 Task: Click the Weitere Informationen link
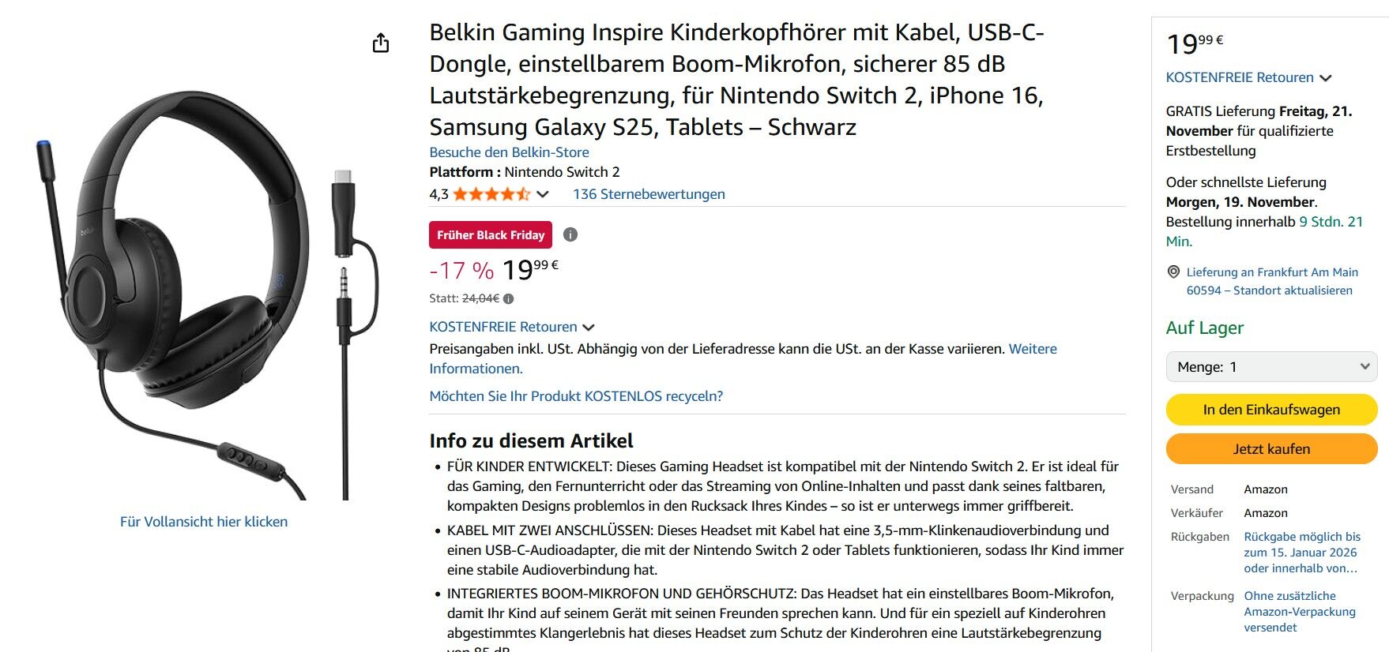coord(1032,349)
